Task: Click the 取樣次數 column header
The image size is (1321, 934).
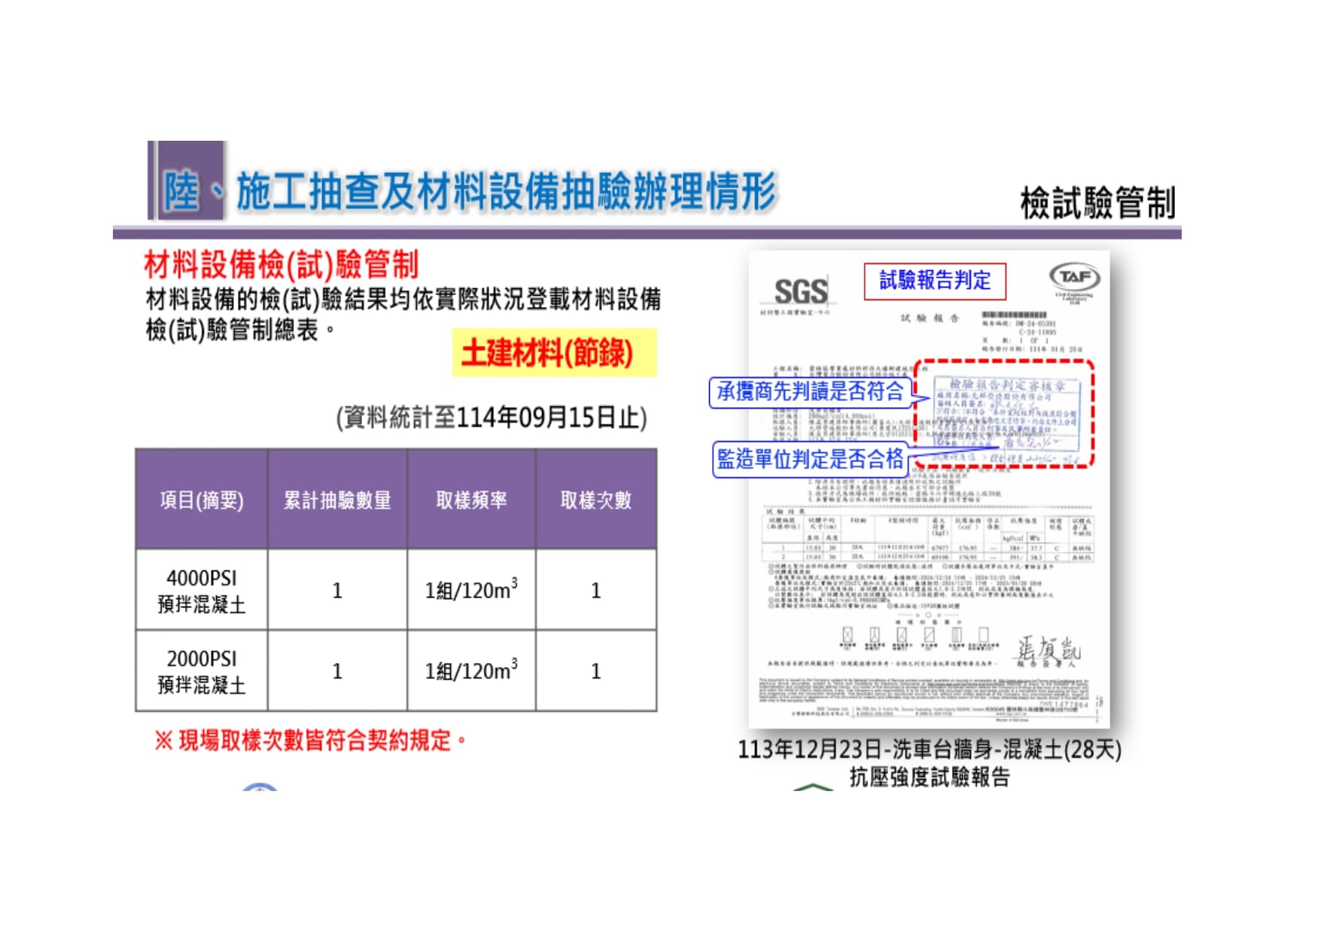Action: 596,500
